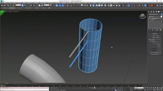Activate the Select Object tool
Screen dimensions: 163x91
[x=23, y=5]
